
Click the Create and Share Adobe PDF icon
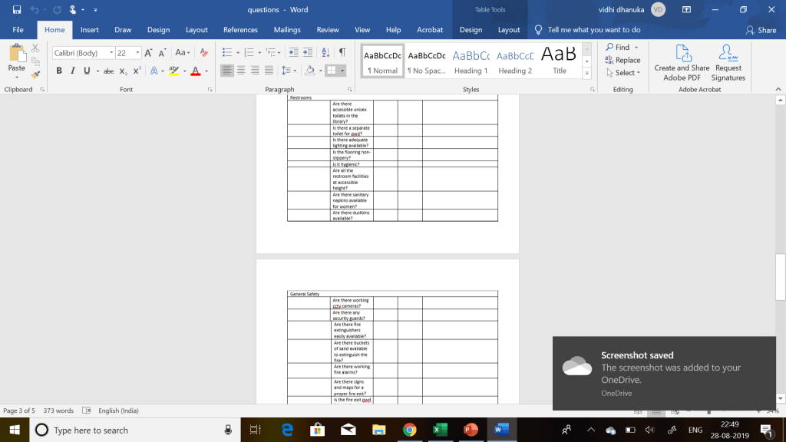click(x=682, y=53)
